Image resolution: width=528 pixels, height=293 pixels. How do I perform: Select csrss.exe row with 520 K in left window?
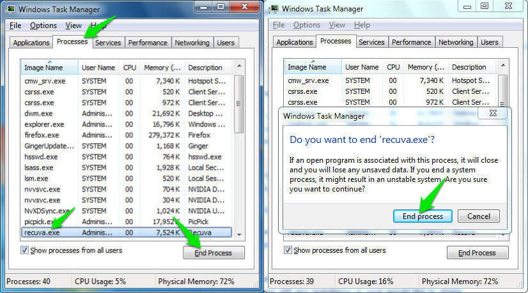click(x=127, y=92)
